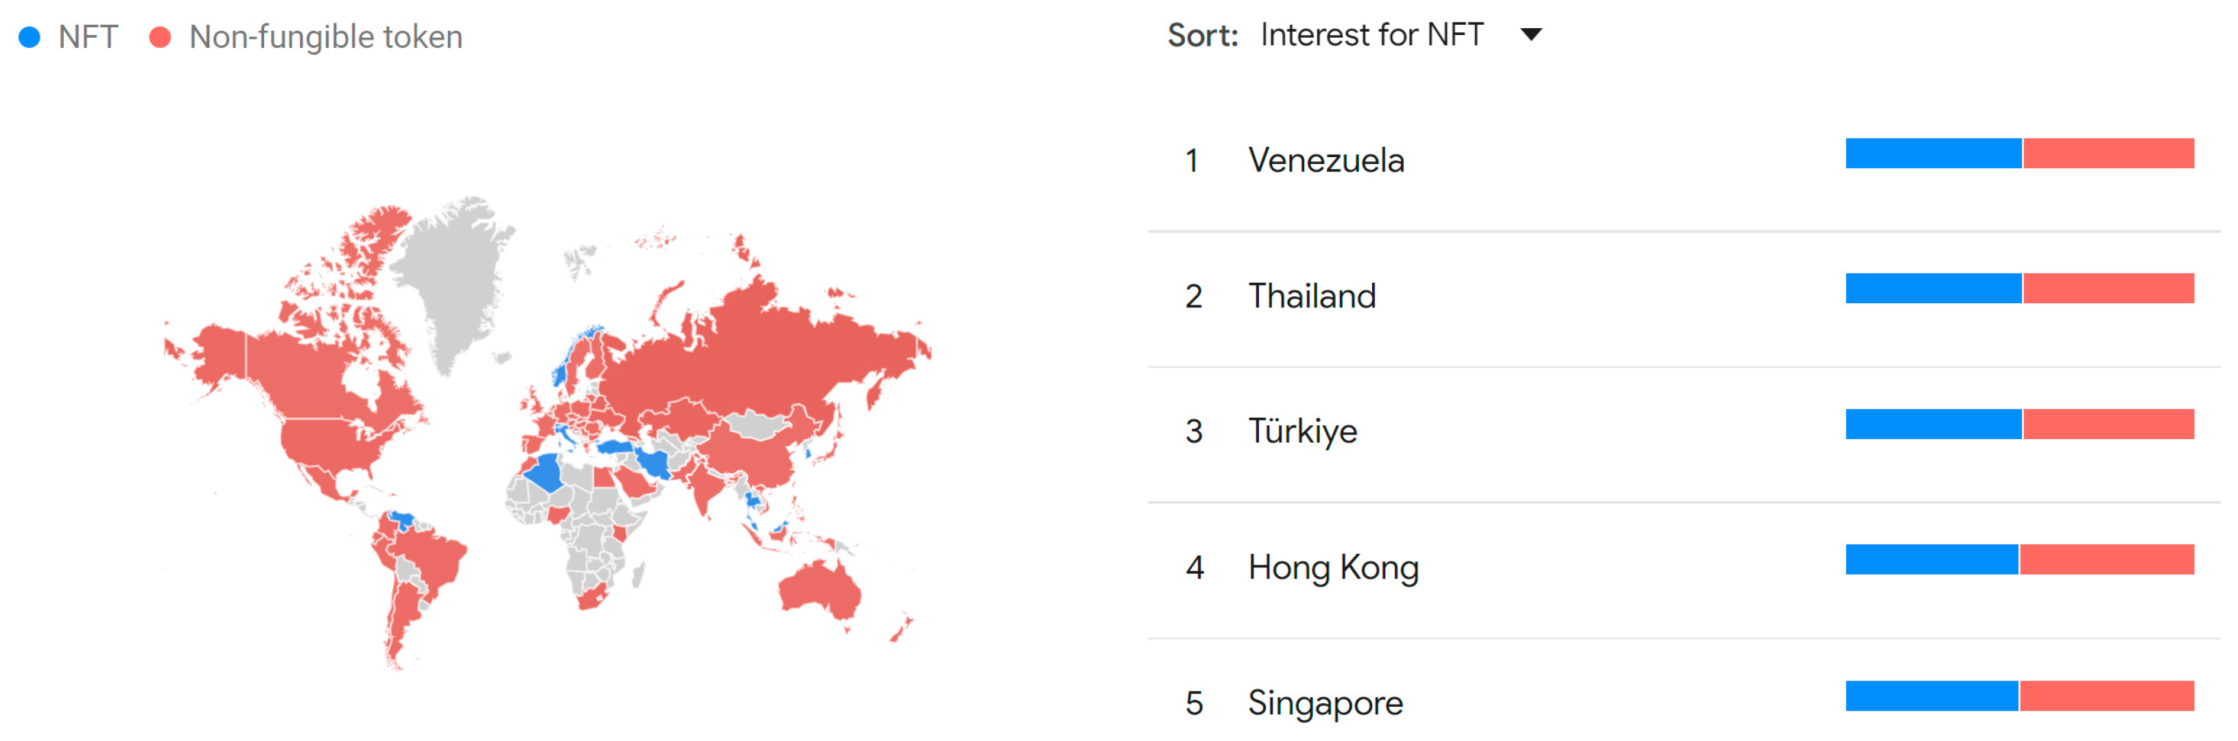
Task: Click the blue bar segment for Singapore
Action: point(1931,696)
